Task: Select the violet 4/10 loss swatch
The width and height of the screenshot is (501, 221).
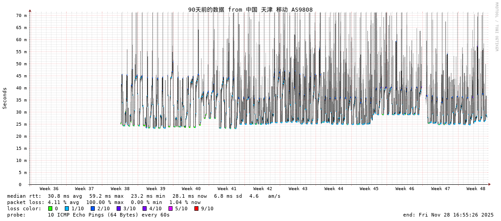Action: (x=144, y=208)
